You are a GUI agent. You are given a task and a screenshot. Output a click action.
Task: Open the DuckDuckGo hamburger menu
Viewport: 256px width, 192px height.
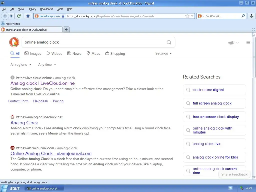(x=248, y=42)
